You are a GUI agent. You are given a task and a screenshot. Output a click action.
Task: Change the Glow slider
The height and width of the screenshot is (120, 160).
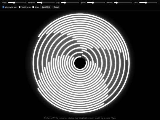[x=148, y=3]
